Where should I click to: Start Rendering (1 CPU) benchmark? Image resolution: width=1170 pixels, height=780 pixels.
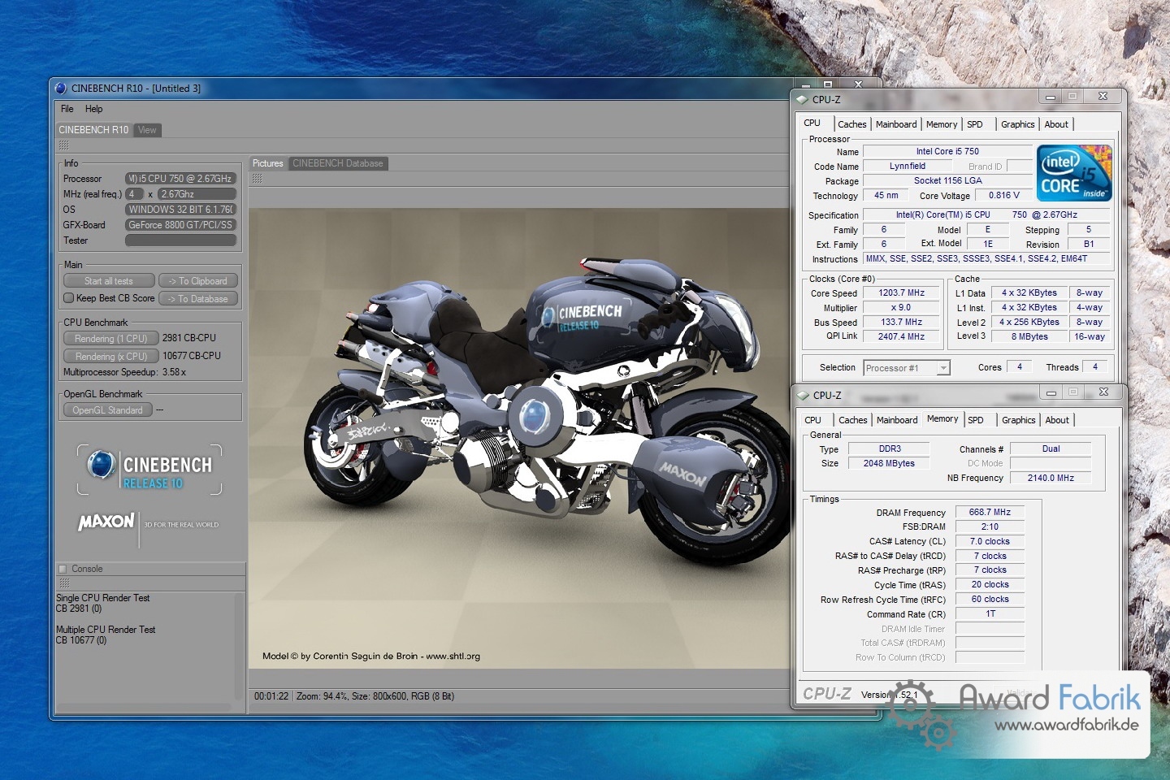tap(110, 339)
